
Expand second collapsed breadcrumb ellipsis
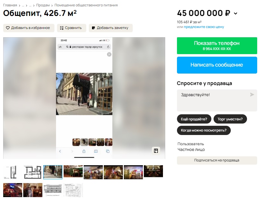30,5
